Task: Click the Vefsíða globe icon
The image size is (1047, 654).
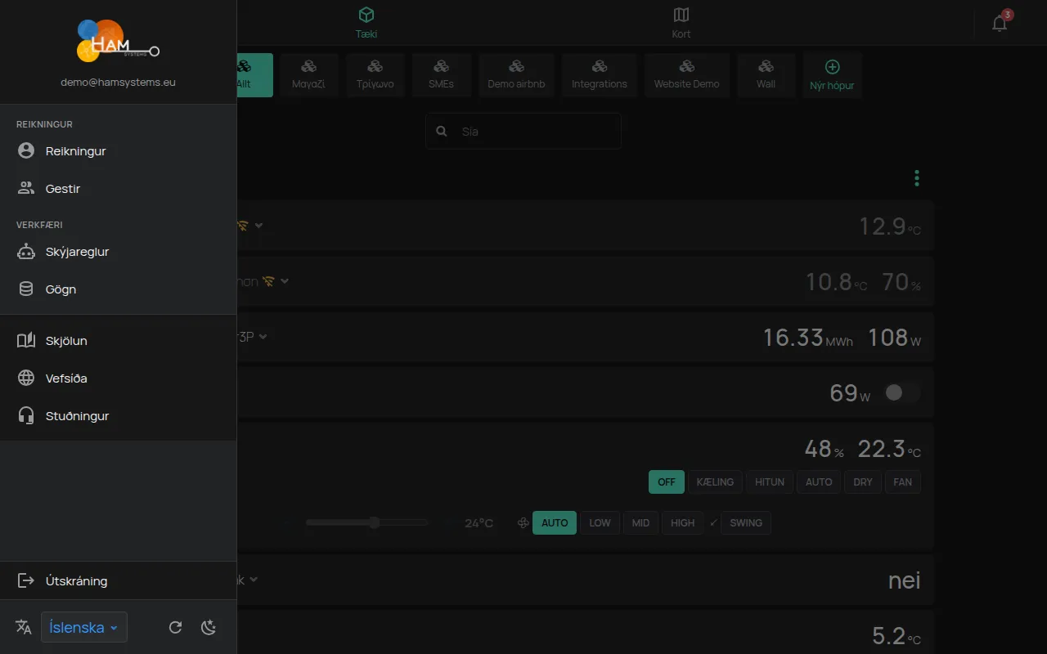Action: pos(26,379)
